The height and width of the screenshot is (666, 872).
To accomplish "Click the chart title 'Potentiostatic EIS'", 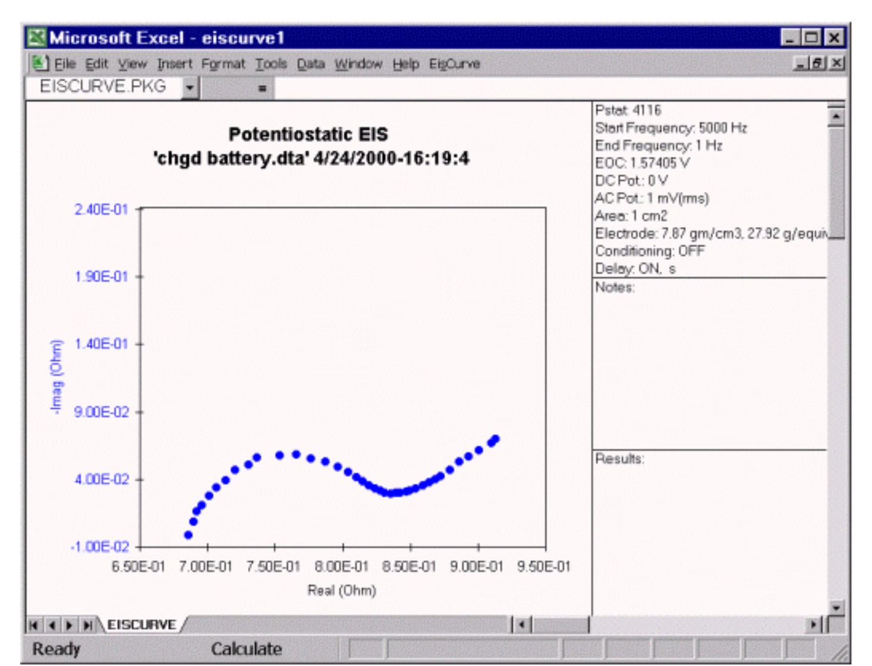I will tap(308, 134).
